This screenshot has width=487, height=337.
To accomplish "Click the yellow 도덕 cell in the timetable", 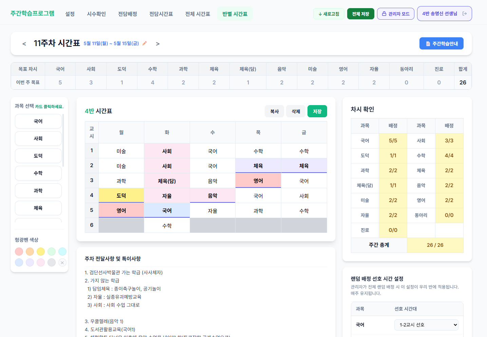I will point(121,196).
